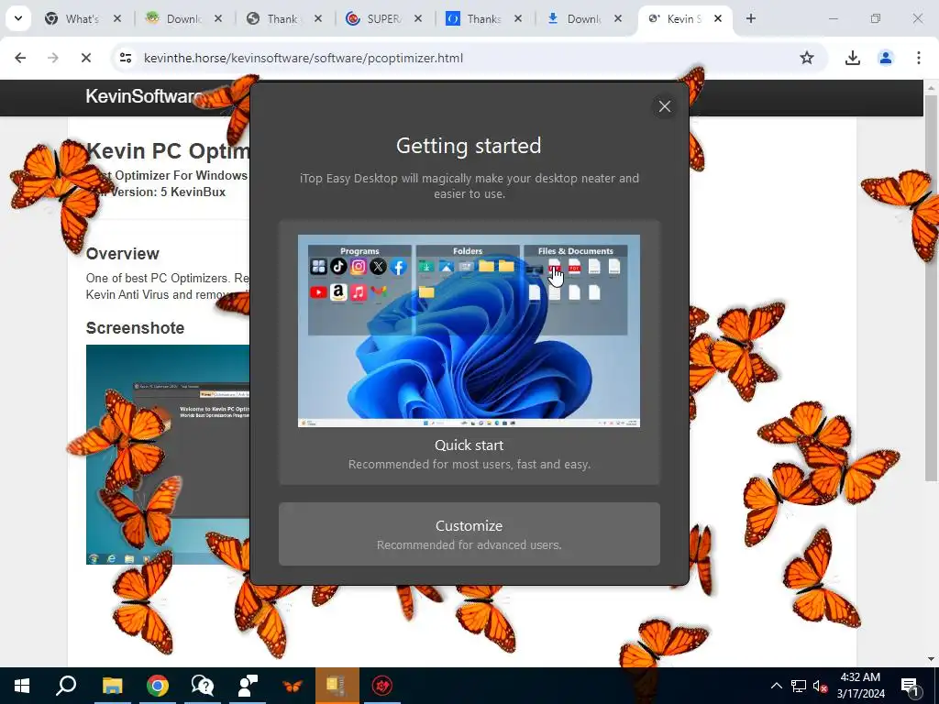Open Chrome profile icon
Viewport: 939px width, 704px height.
coord(886,58)
